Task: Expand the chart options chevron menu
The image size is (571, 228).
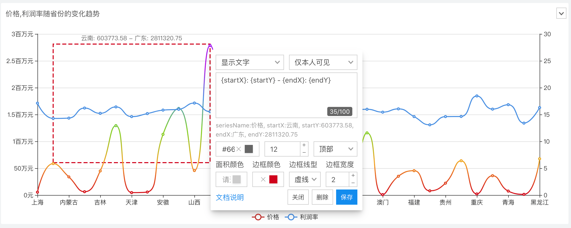Action: 561,13
